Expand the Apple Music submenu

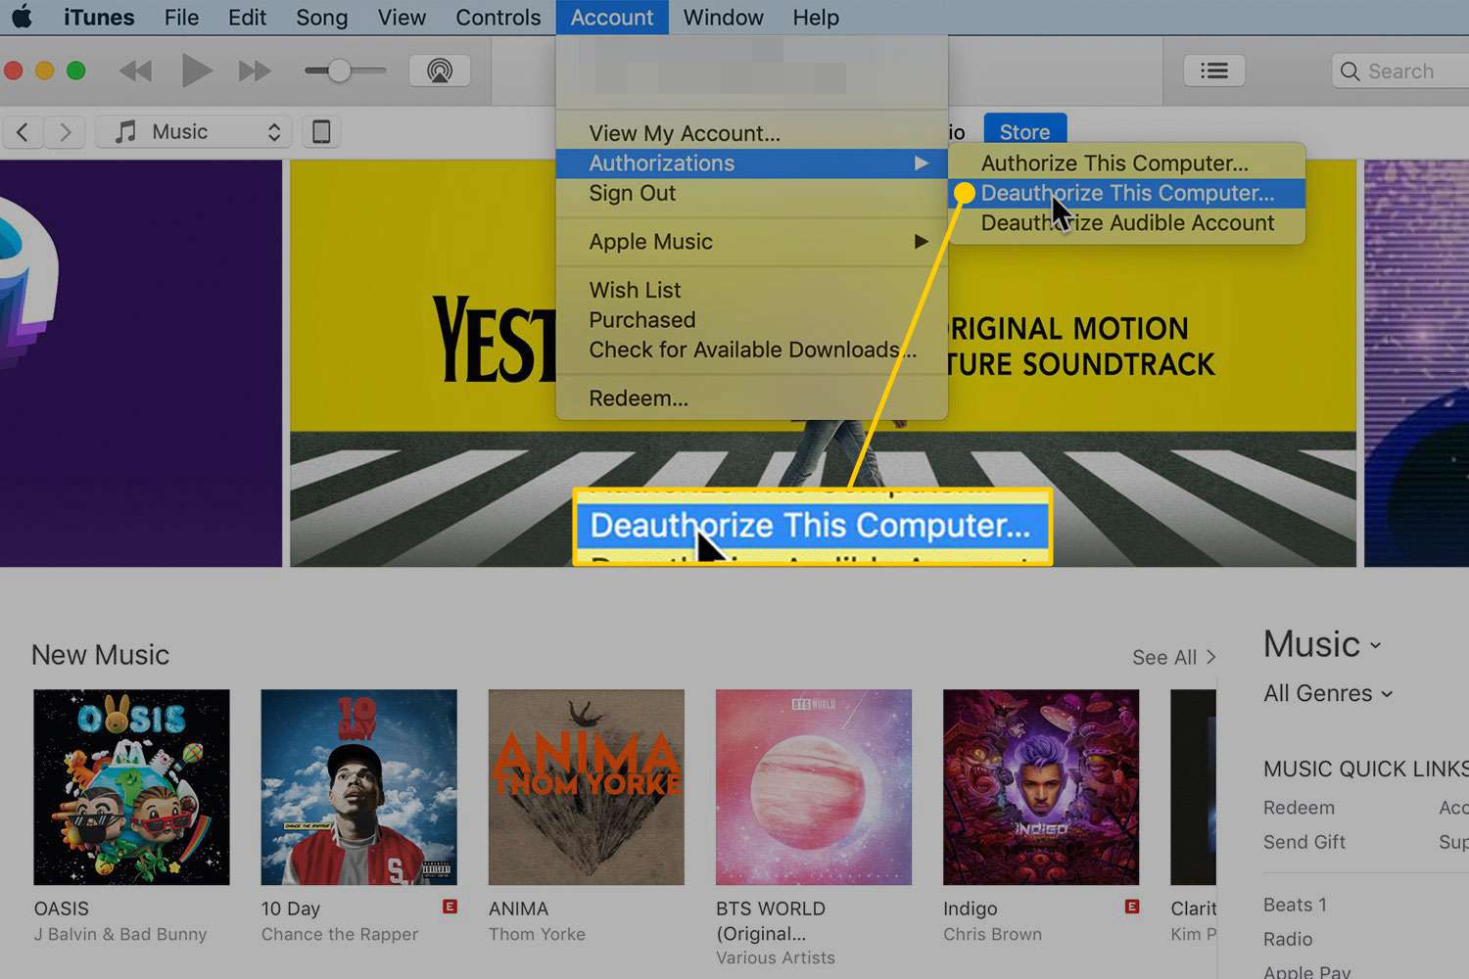pyautogui.click(x=751, y=242)
